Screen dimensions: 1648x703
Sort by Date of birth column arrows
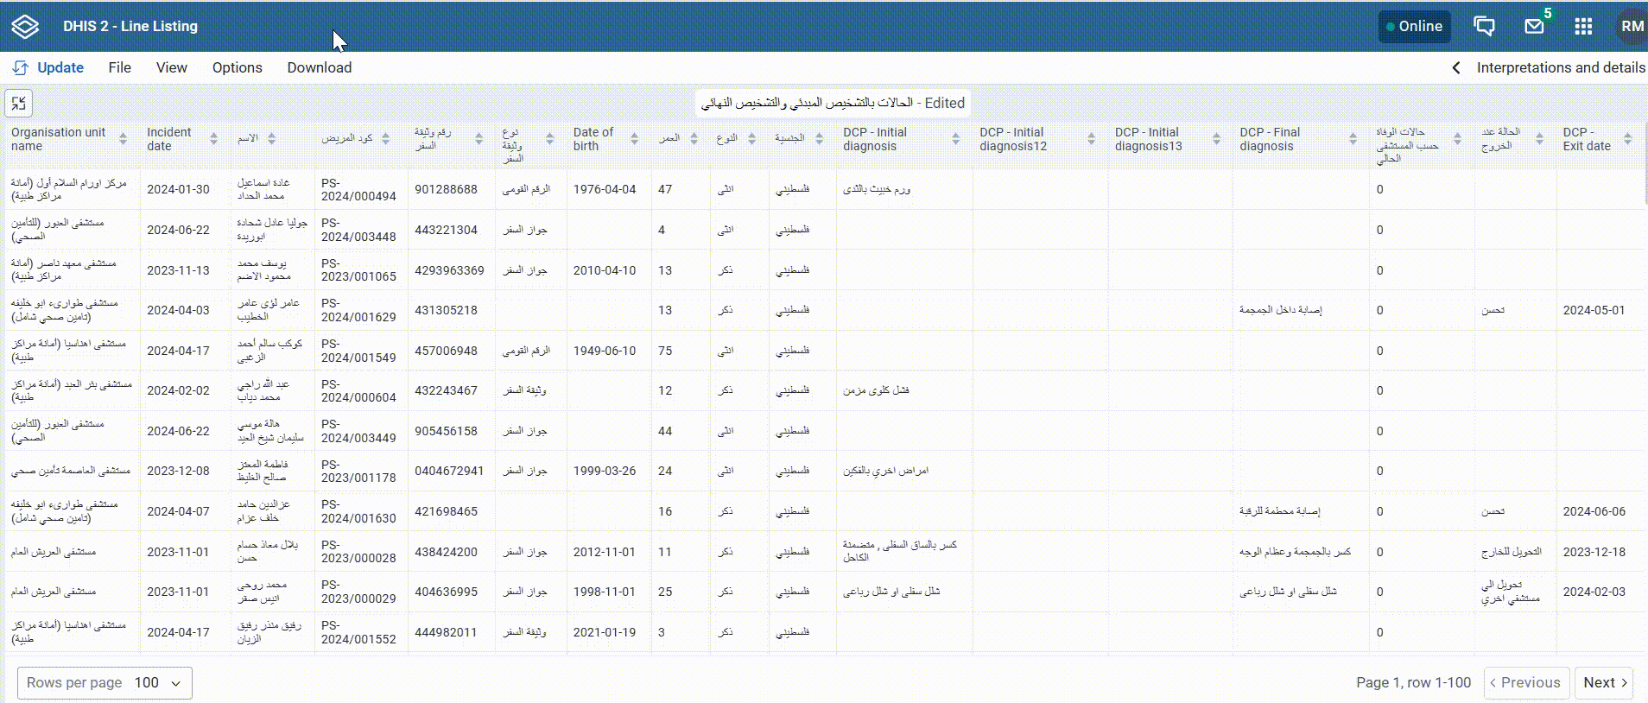(x=634, y=139)
